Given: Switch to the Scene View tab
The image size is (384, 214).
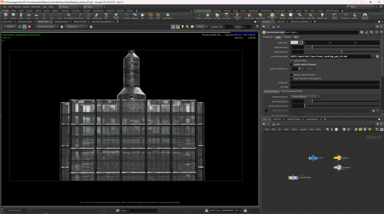Looking at the screenshot, I should [x=7, y=22].
